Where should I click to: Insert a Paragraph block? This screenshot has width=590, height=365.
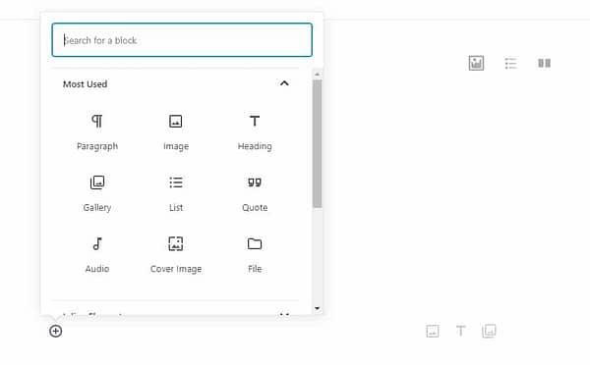pyautogui.click(x=97, y=132)
